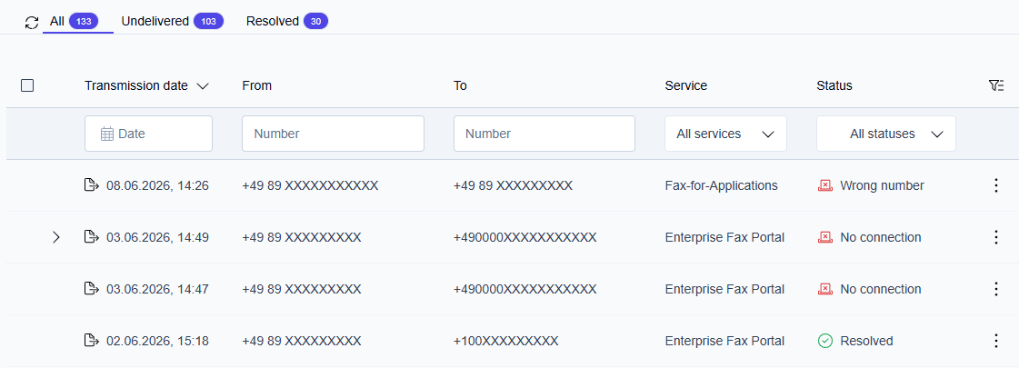Click the 133 count badge
Screen dimensions: 1019x368
pyautogui.click(x=84, y=22)
